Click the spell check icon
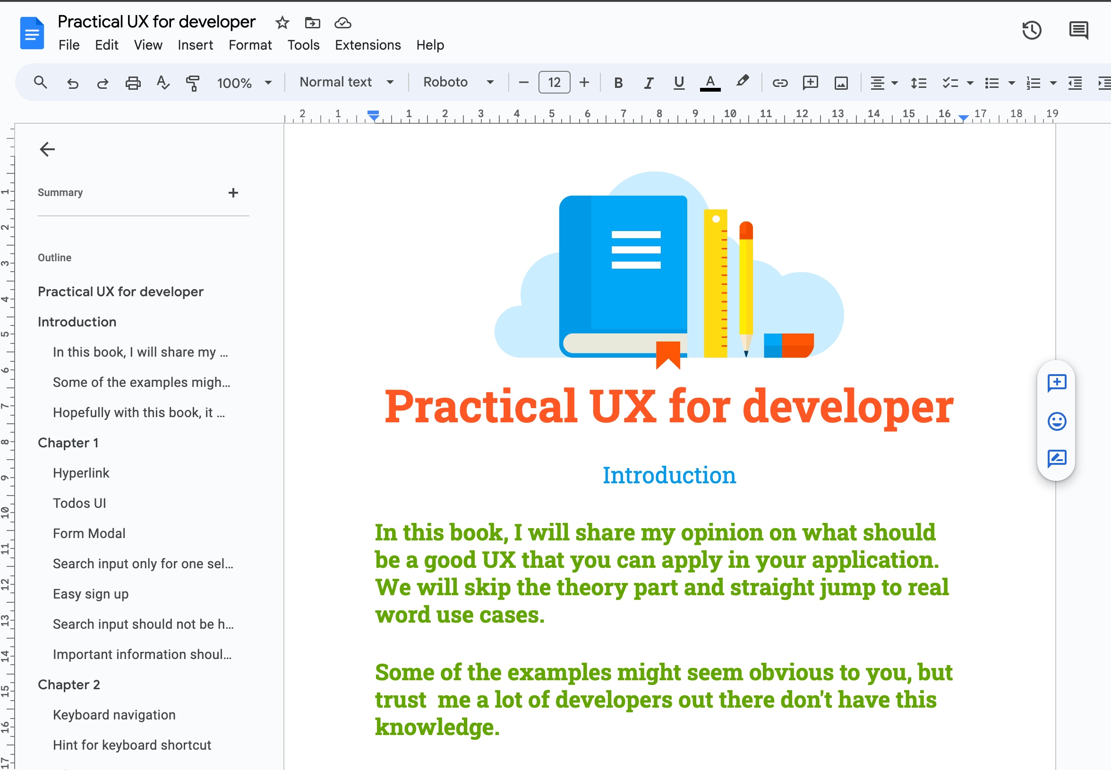This screenshot has height=770, width=1111. pyautogui.click(x=162, y=83)
